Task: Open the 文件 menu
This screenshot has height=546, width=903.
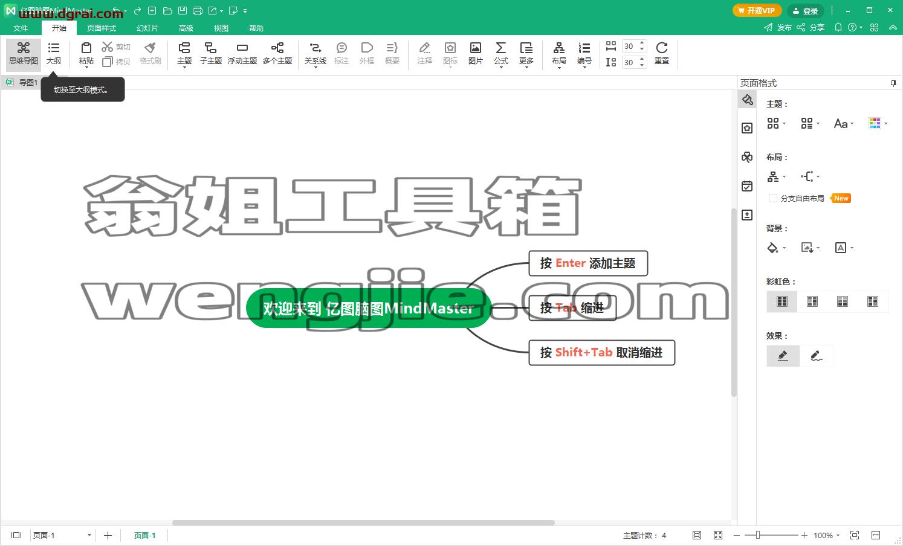Action: (x=21, y=28)
